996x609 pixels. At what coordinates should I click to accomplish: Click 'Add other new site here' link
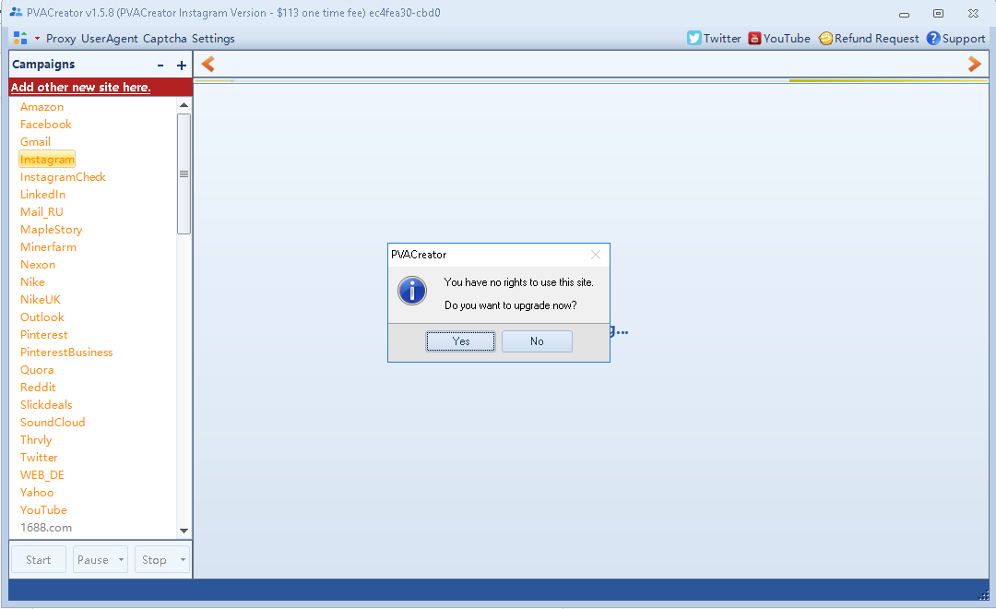point(80,87)
